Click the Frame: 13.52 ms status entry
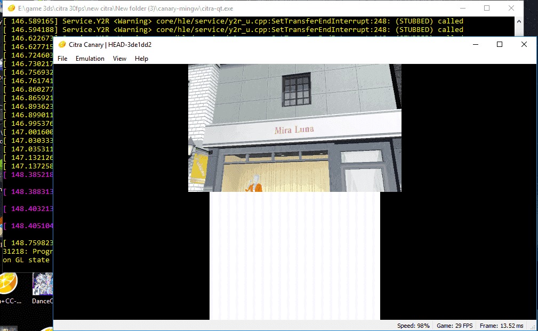The image size is (538, 331). [501, 326]
